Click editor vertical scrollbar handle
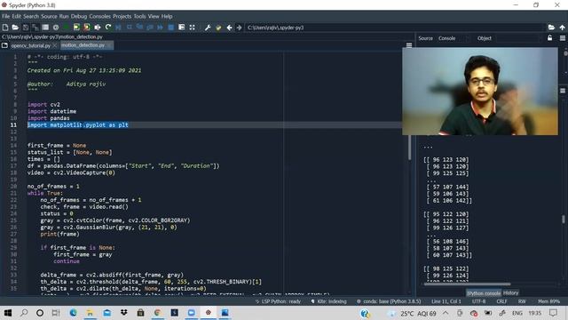 410,147
